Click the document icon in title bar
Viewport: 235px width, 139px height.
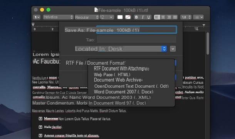click(96, 10)
